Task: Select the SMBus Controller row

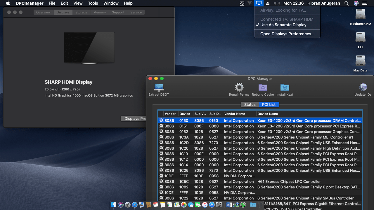Action: 260,198
